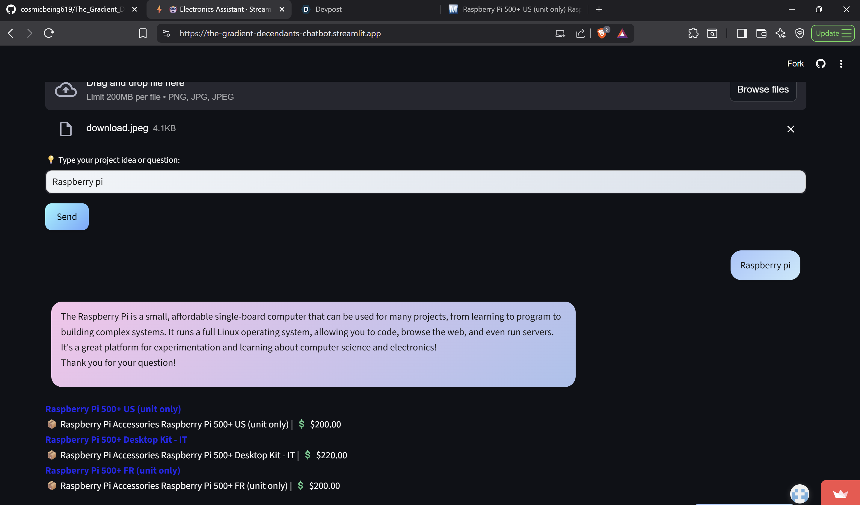The image size is (860, 505).
Task: Click the Leo AI sparkle icon
Action: pyautogui.click(x=781, y=34)
